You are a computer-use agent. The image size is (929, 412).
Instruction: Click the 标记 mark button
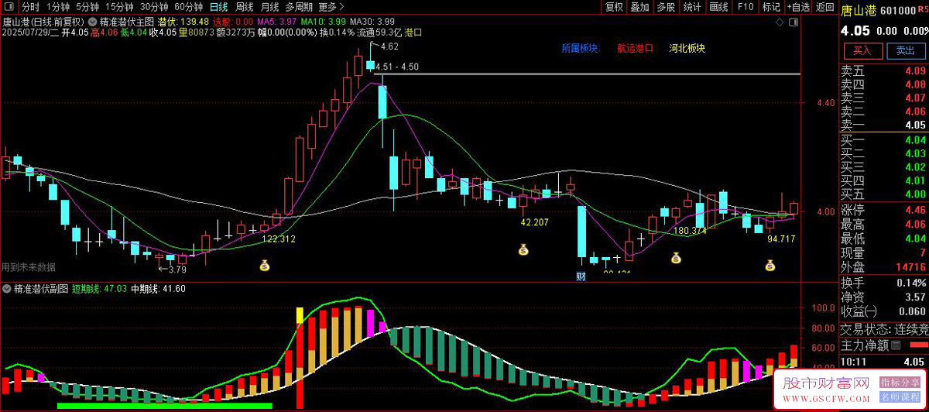(771, 7)
